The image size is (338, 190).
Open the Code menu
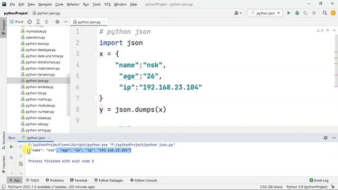[59, 4]
